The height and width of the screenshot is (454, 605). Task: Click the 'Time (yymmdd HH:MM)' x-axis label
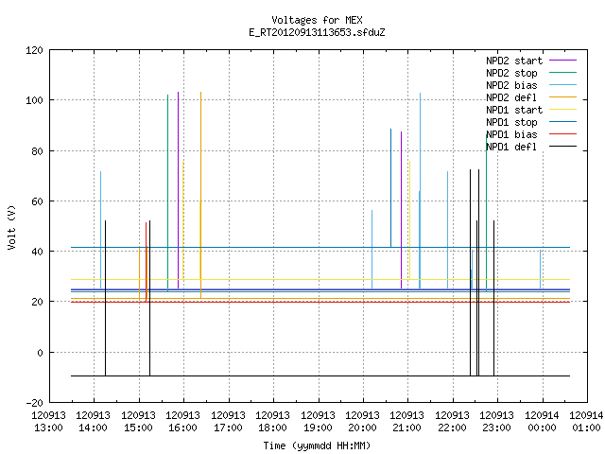tap(317, 445)
